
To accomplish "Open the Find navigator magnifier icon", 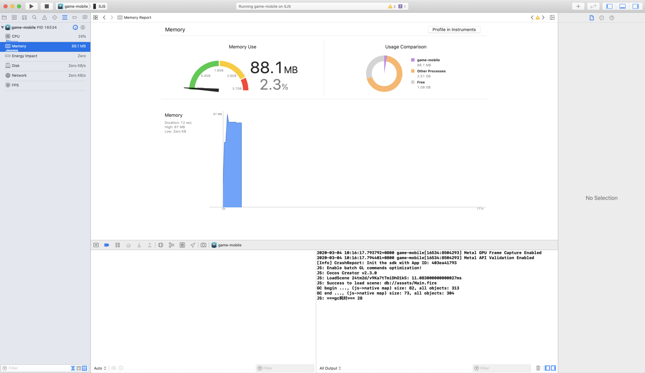I will [x=34, y=18].
